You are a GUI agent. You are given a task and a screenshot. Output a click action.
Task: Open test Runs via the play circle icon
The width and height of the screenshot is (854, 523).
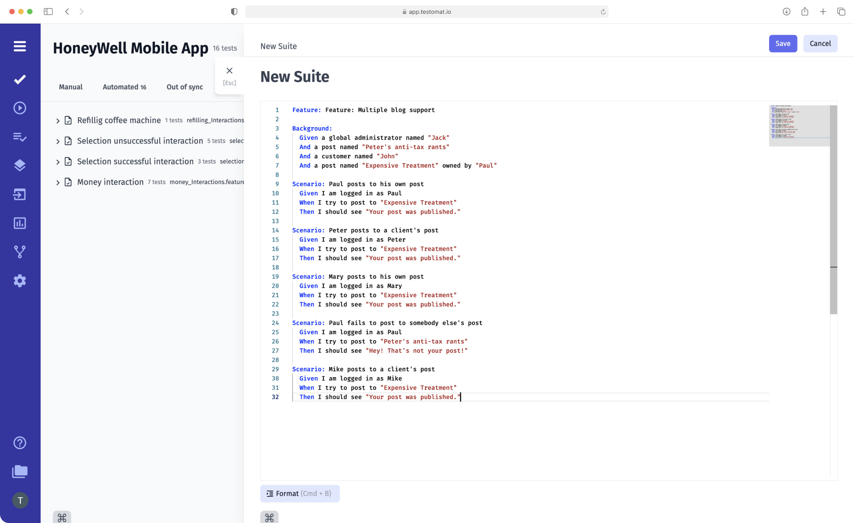tap(20, 108)
